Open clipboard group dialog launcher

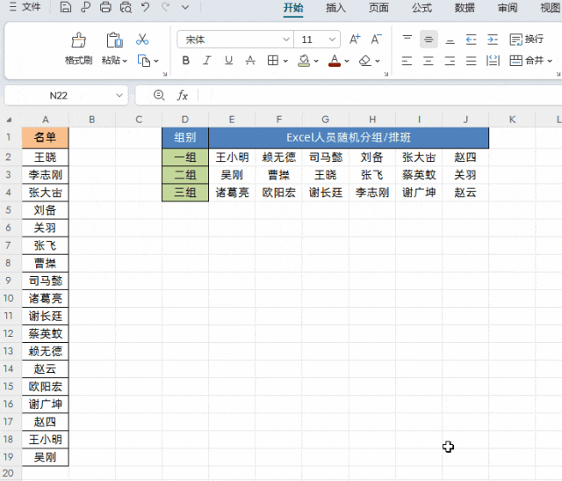[x=165, y=74]
